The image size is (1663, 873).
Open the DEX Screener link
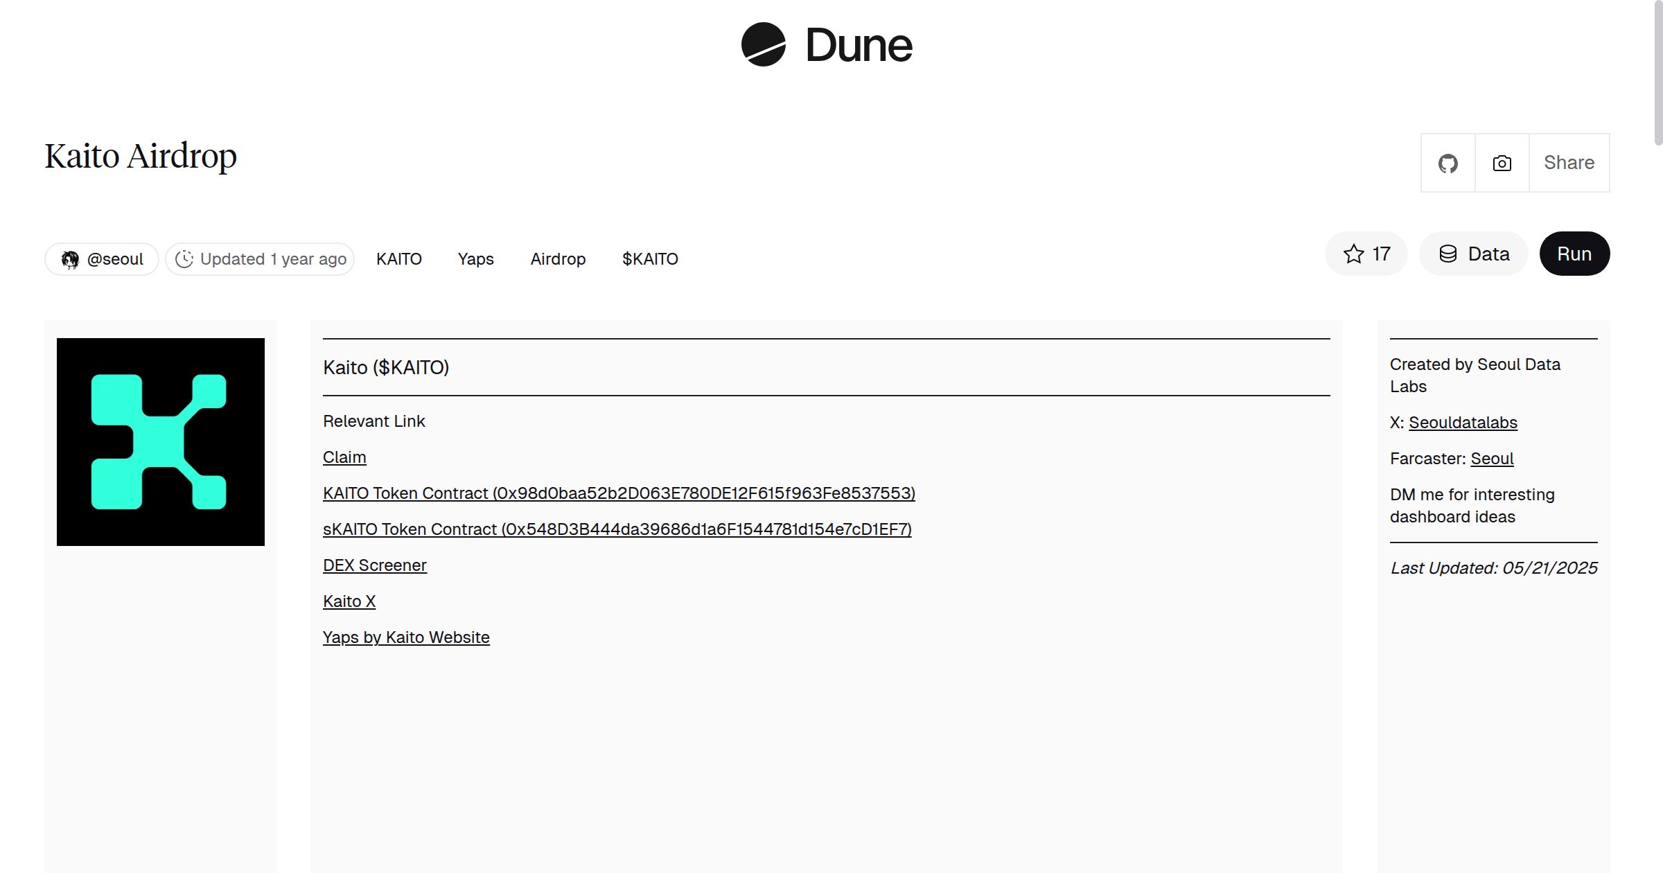tap(374, 565)
